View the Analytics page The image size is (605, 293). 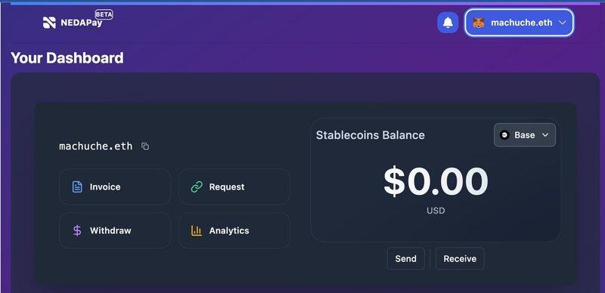tap(234, 230)
